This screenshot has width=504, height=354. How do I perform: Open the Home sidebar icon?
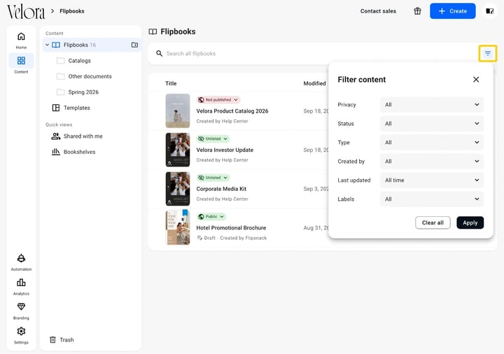(21, 36)
